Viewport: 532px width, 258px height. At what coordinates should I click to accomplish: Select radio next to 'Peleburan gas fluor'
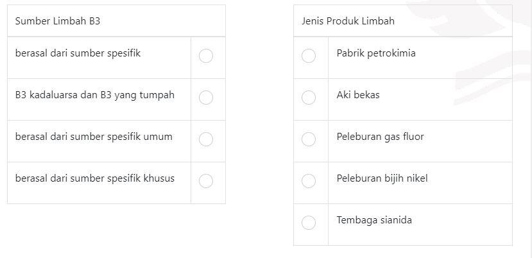tap(309, 139)
